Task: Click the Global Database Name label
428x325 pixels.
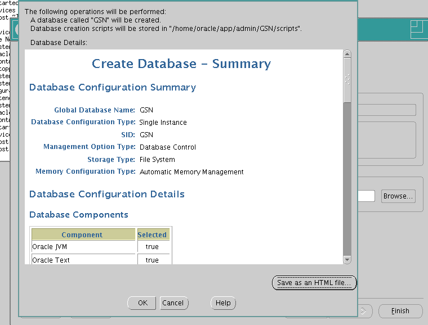Action: tap(95, 110)
